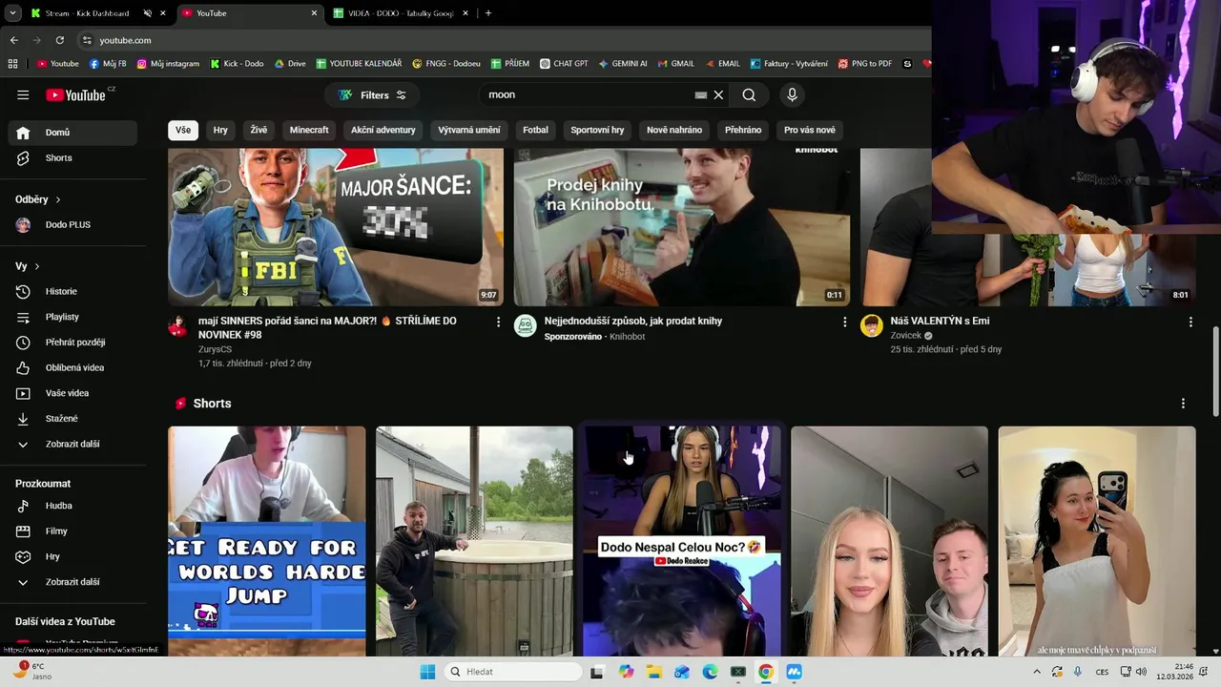
Task: Open Microsoft Edge from taskbar
Action: (x=710, y=672)
